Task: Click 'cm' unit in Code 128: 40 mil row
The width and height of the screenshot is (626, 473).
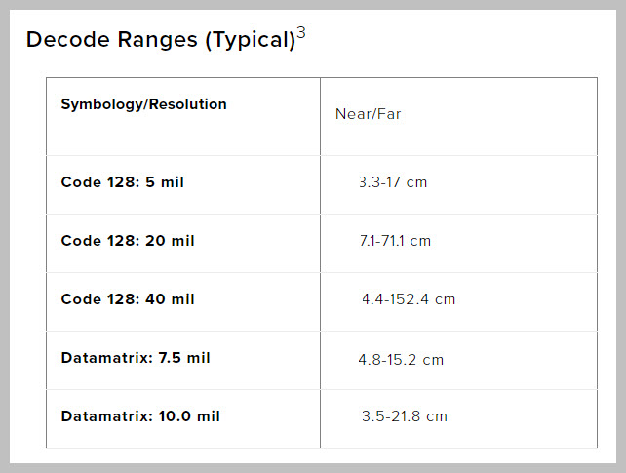Action: coord(445,299)
